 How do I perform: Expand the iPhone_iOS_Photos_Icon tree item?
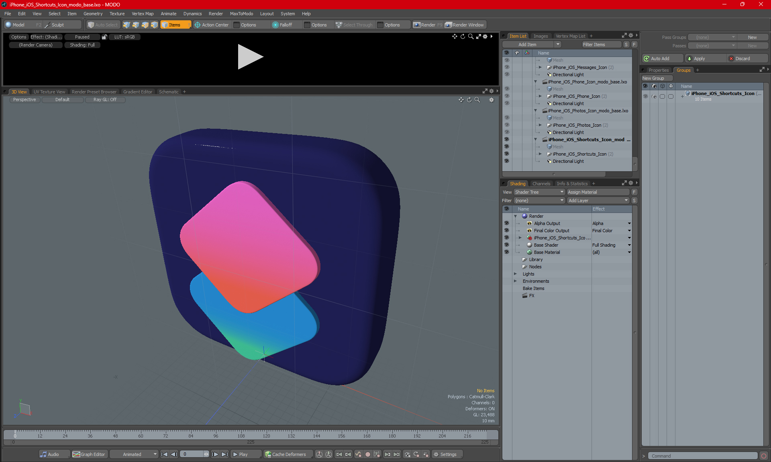pos(540,125)
